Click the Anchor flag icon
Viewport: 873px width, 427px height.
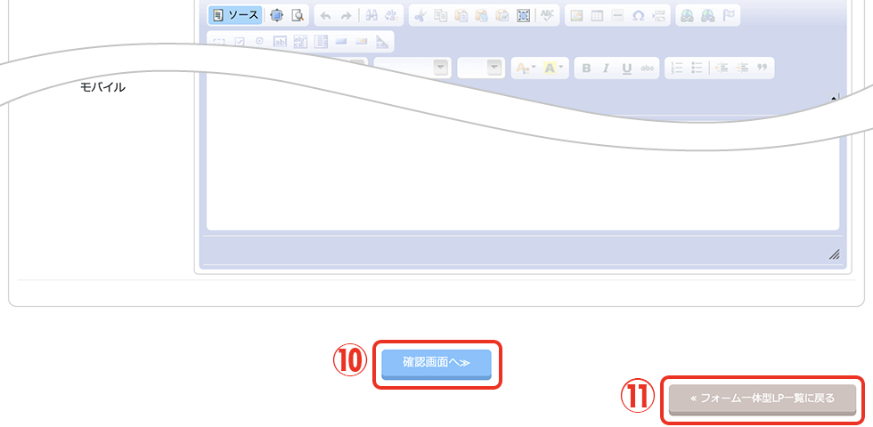[729, 16]
